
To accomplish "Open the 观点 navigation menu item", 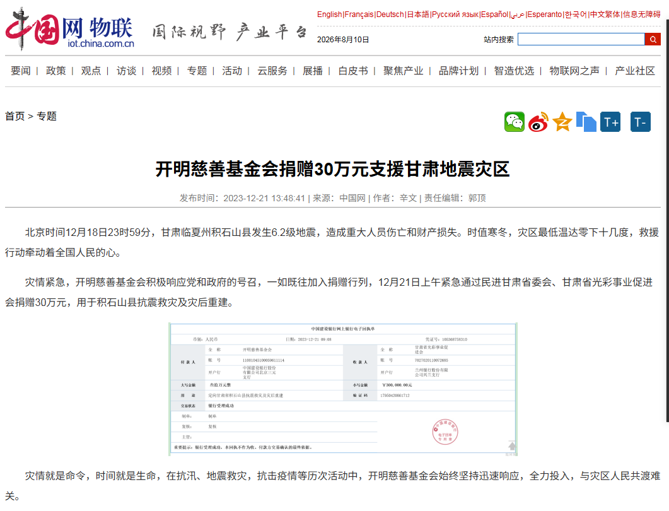I will [x=91, y=71].
